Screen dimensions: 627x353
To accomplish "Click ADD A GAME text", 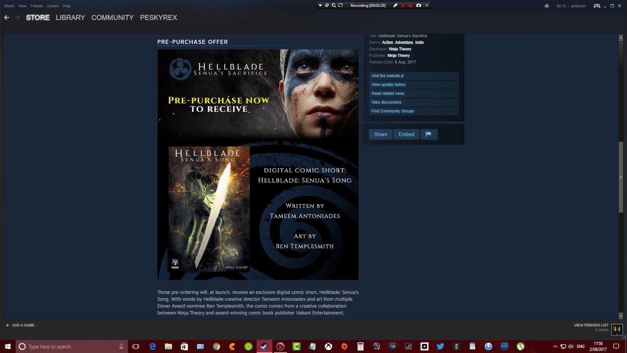I will tap(24, 325).
